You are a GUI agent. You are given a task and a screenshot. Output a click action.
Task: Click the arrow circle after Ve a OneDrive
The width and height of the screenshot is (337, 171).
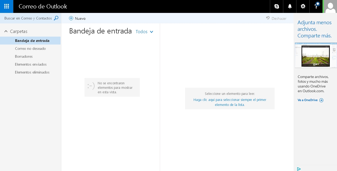point(321,100)
